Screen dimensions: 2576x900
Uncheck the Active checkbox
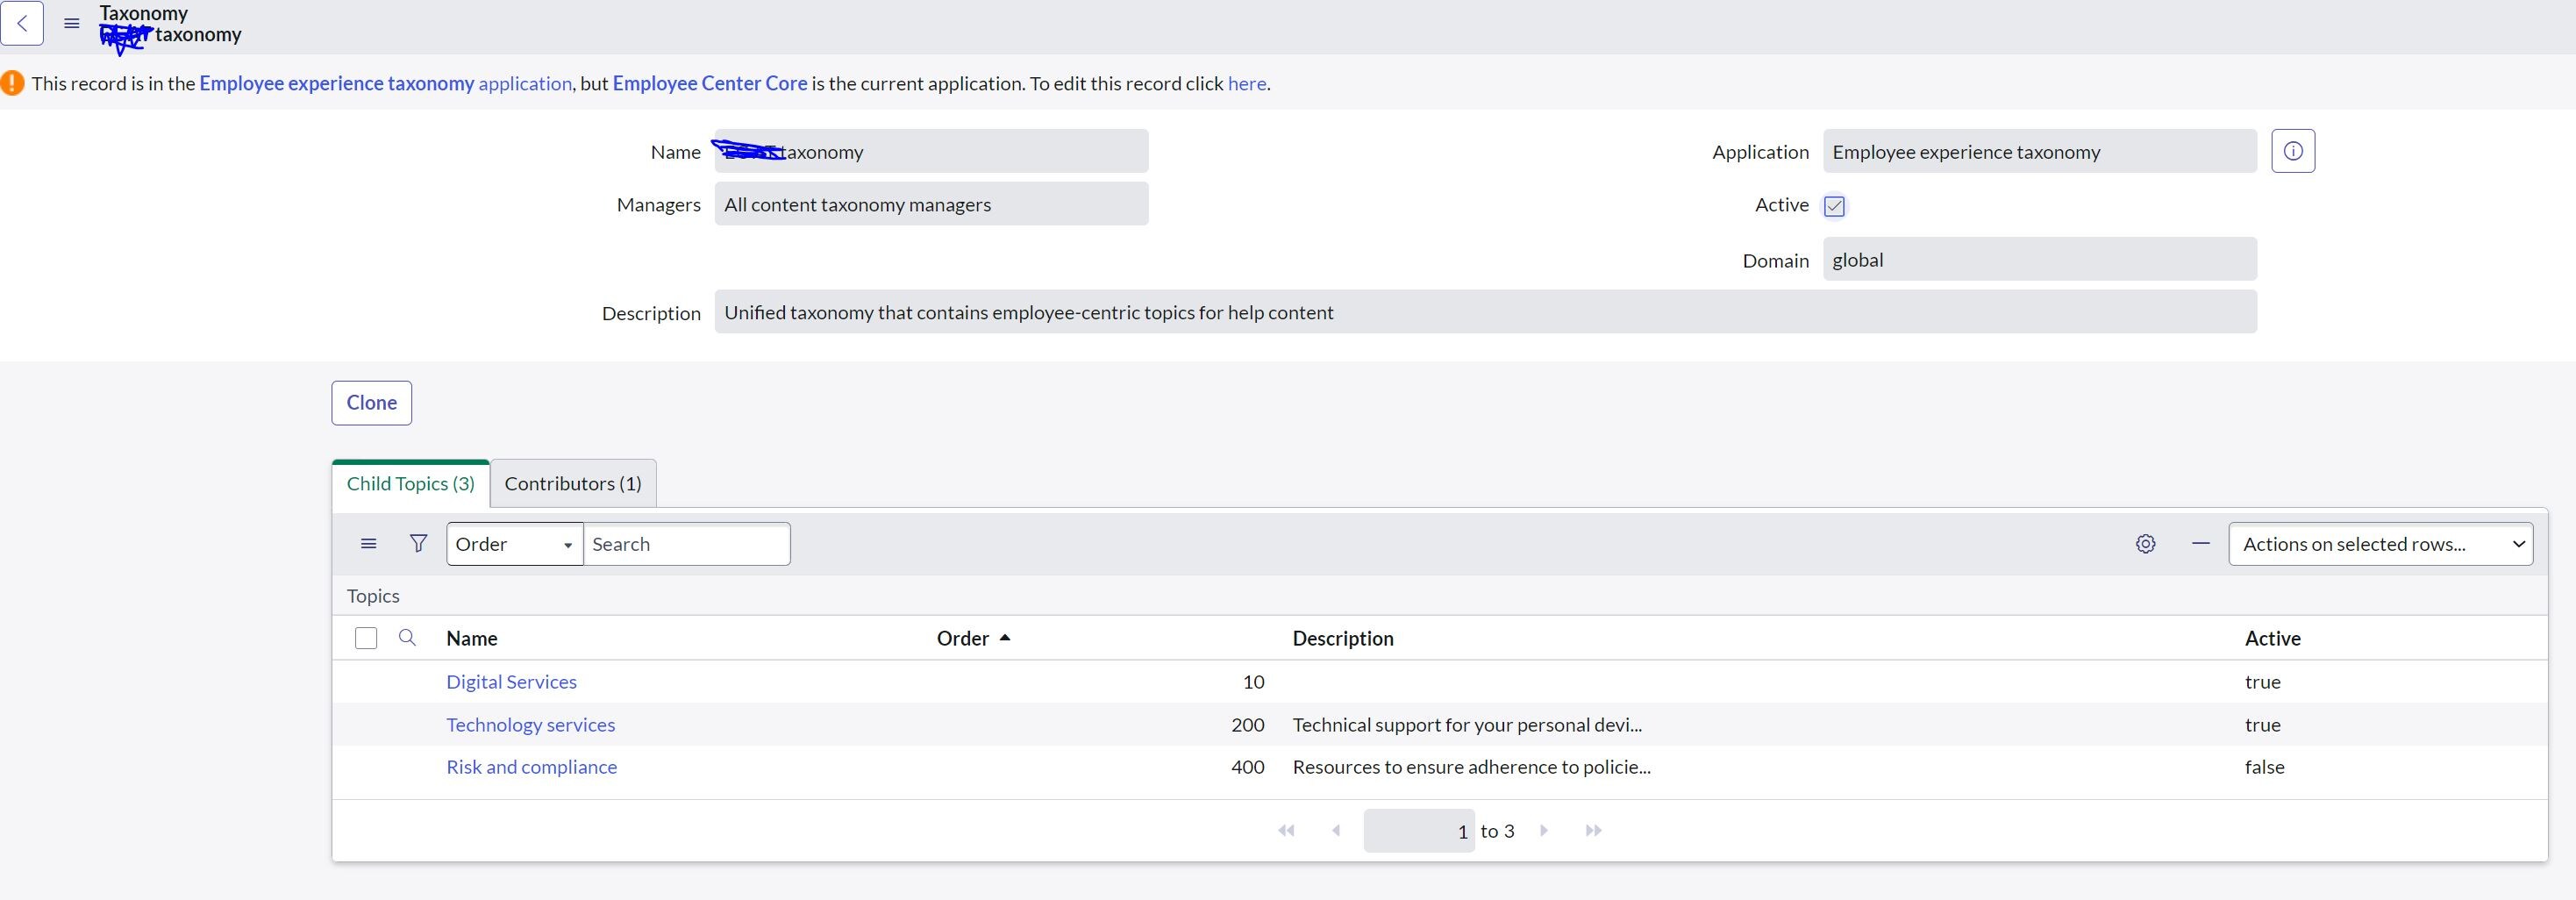point(1833,206)
